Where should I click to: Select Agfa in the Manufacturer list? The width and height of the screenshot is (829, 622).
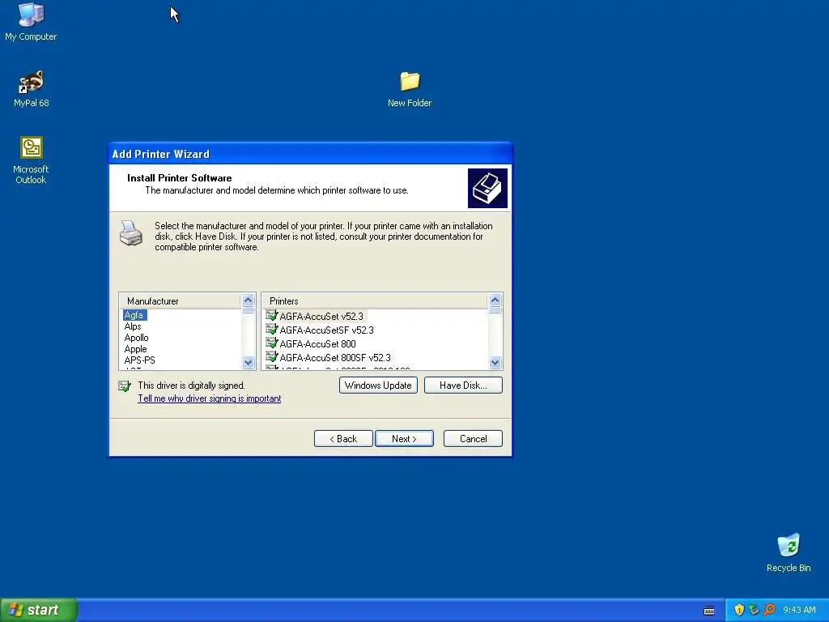(134, 315)
